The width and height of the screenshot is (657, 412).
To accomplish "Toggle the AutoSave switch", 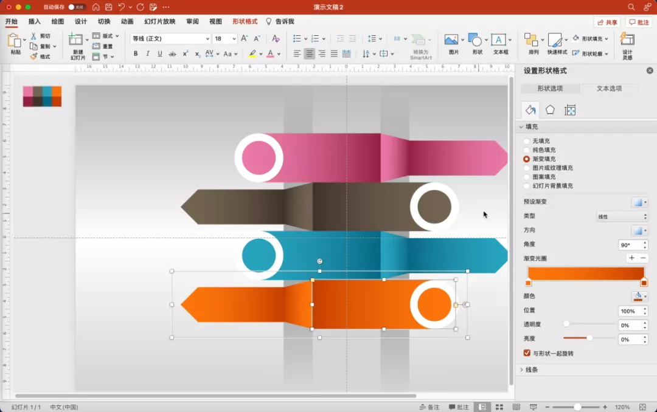I will pyautogui.click(x=76, y=7).
